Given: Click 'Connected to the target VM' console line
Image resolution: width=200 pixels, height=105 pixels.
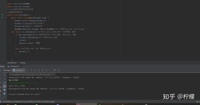Looking at the screenshot, I should (44, 77).
